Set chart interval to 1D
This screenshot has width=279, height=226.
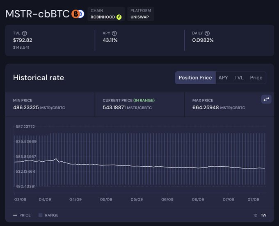tap(255, 215)
